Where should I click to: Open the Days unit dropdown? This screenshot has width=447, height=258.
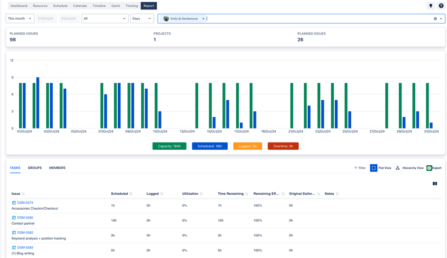click(x=141, y=18)
